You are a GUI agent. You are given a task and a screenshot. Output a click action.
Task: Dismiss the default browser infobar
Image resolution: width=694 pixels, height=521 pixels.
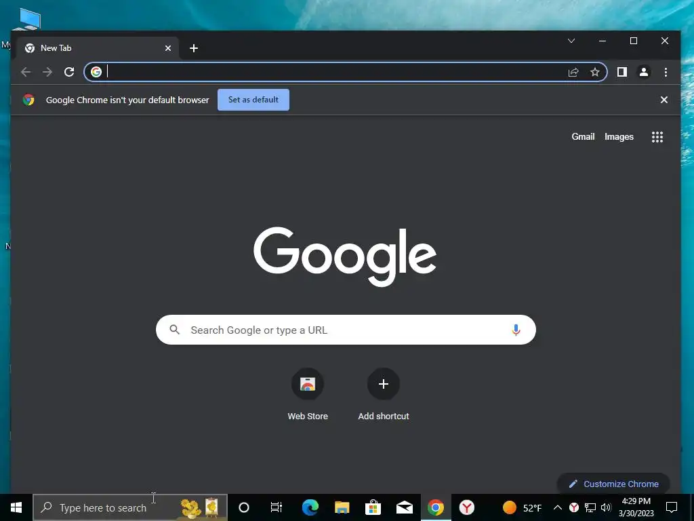(664, 100)
